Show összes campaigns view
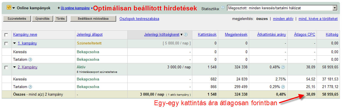The image size is (345, 108). pos(262,19)
